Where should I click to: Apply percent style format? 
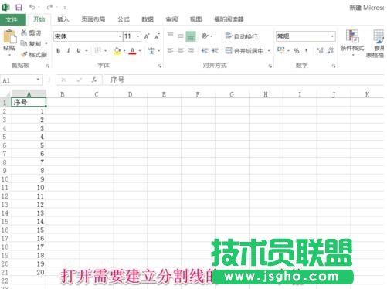297,51
